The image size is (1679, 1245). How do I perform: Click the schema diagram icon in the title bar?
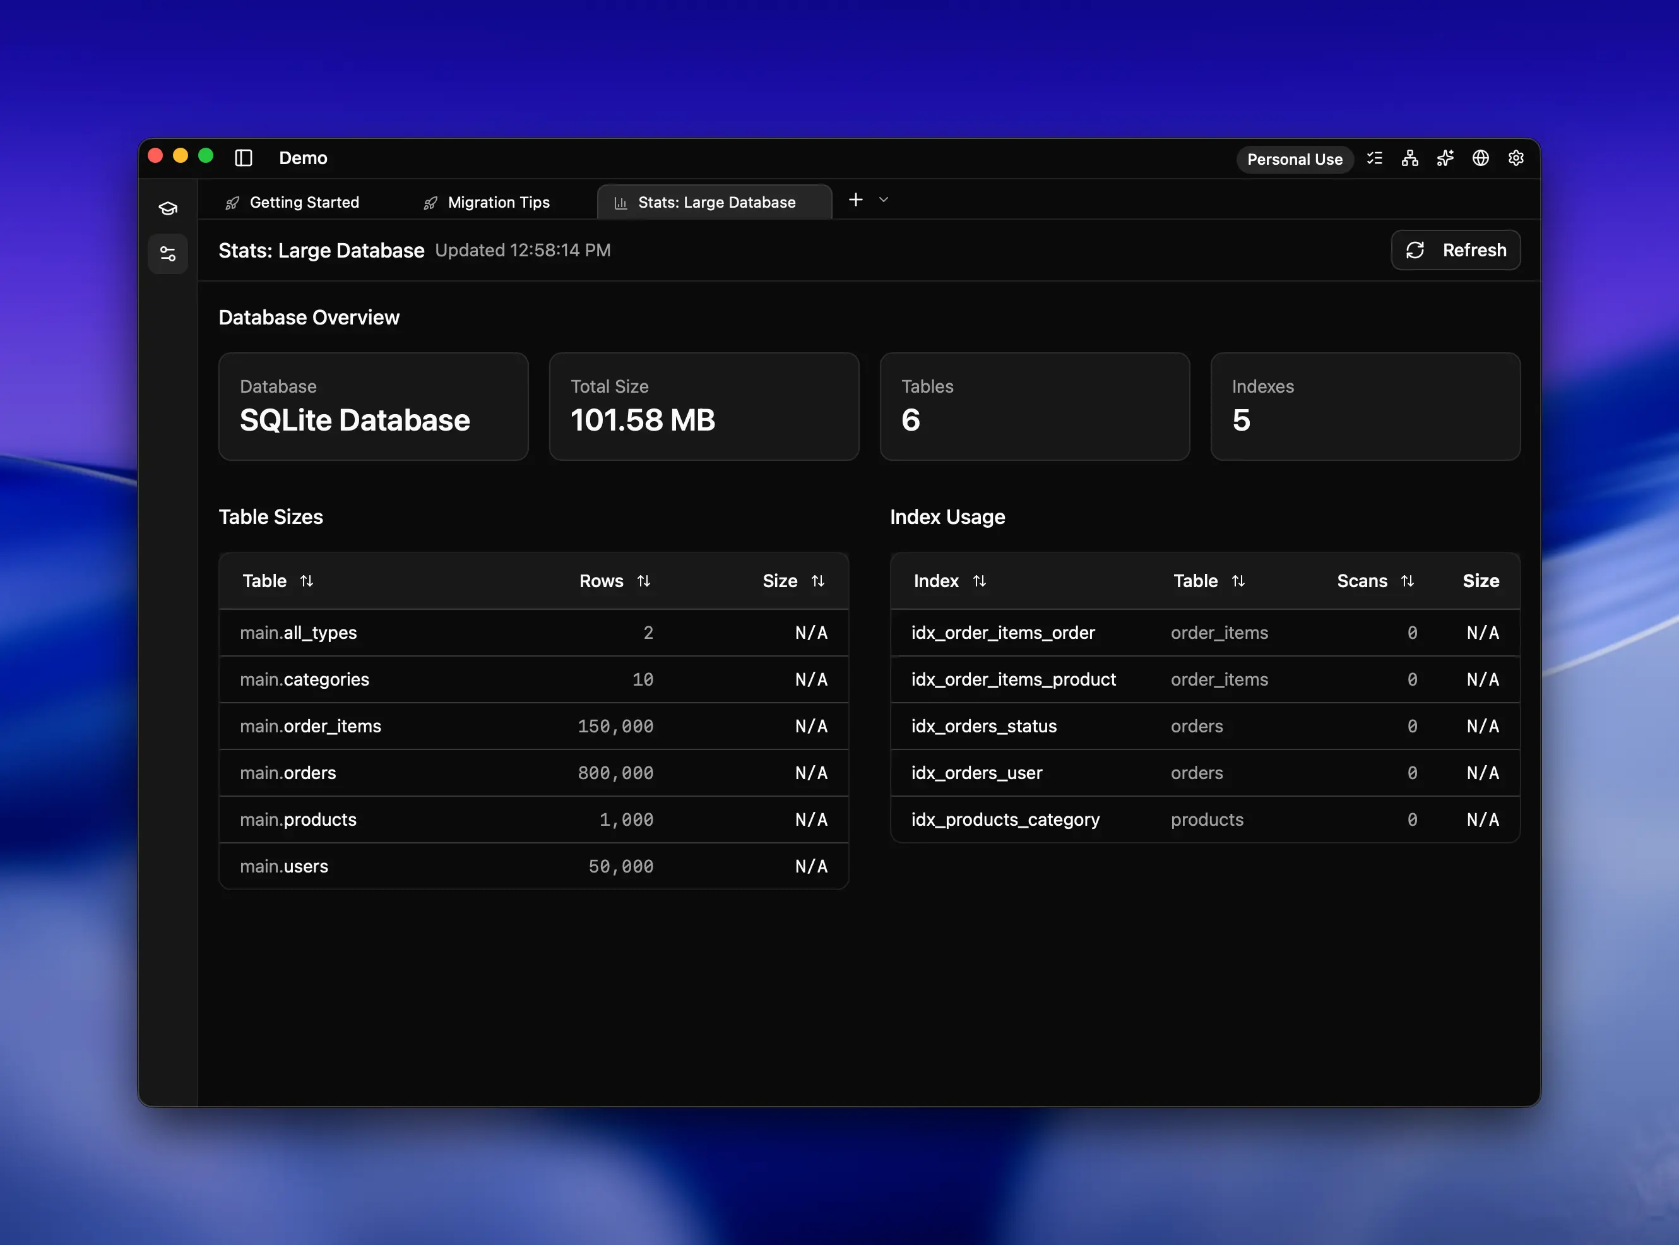coord(1409,158)
